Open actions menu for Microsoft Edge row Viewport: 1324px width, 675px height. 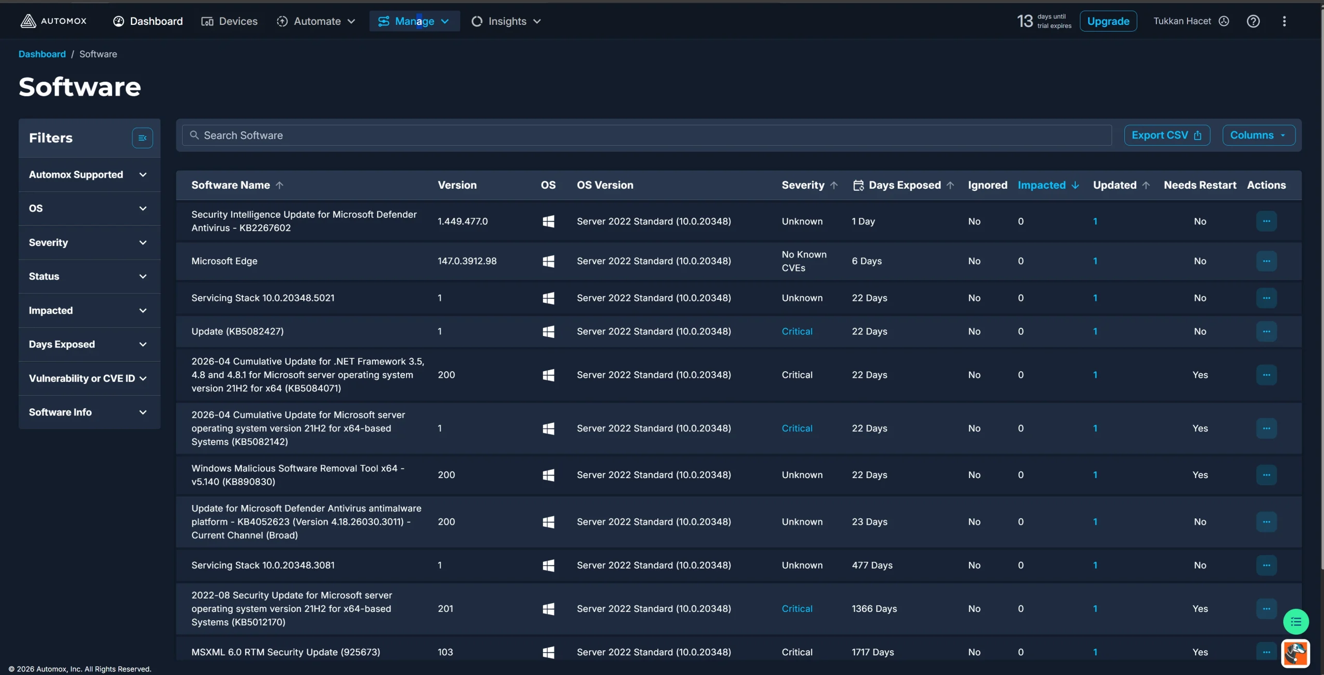[x=1266, y=261]
